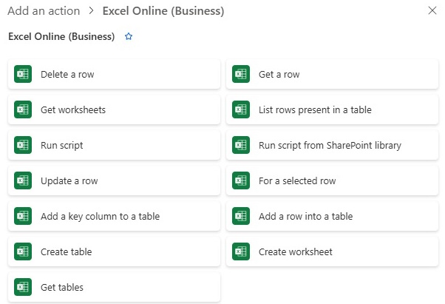Click the Excel icon beside Create worksheet
445x304 pixels.
point(241,251)
